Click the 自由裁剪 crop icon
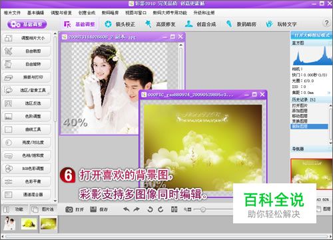The height and width of the screenshot is (240, 333). click(9, 51)
